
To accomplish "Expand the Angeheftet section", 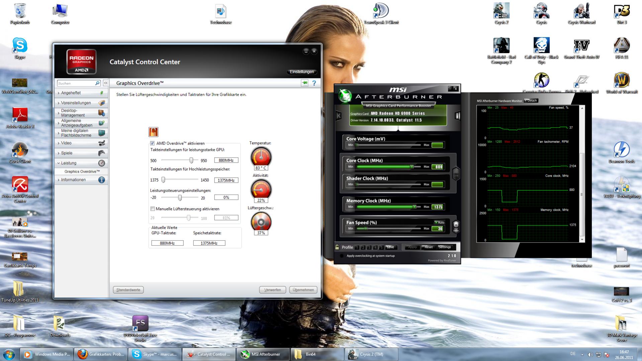I will pos(81,93).
